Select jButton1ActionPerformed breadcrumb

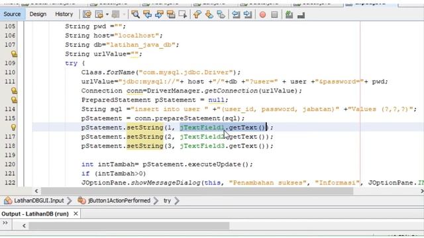click(x=119, y=200)
